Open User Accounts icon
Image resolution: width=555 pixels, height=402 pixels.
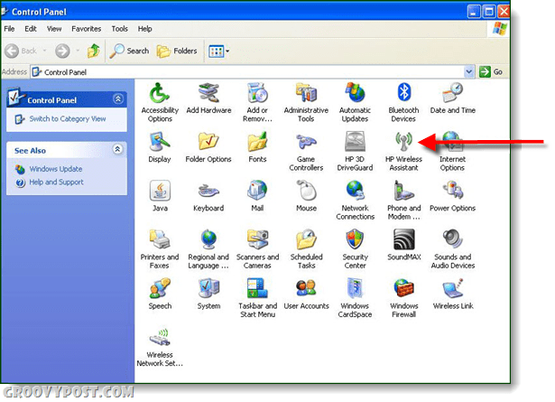[x=306, y=288]
